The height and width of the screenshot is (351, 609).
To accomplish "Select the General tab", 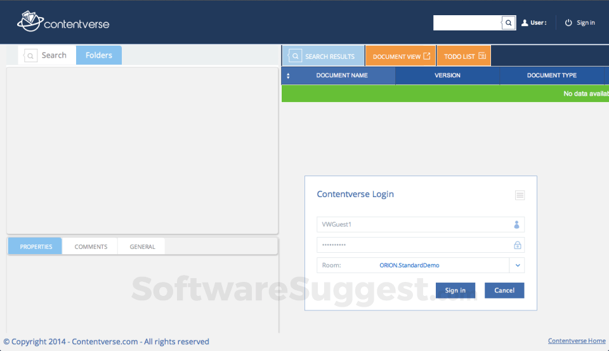I will [142, 246].
